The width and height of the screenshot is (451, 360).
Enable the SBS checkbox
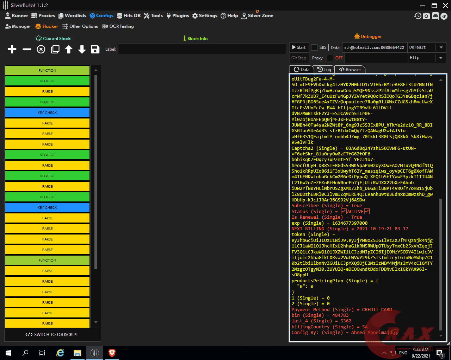pos(314,47)
